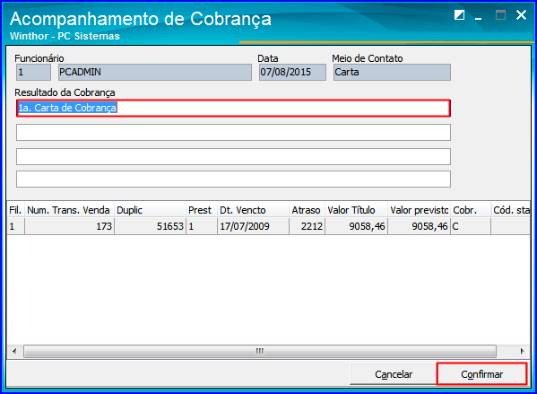Click the Atraso column header

coord(307,210)
